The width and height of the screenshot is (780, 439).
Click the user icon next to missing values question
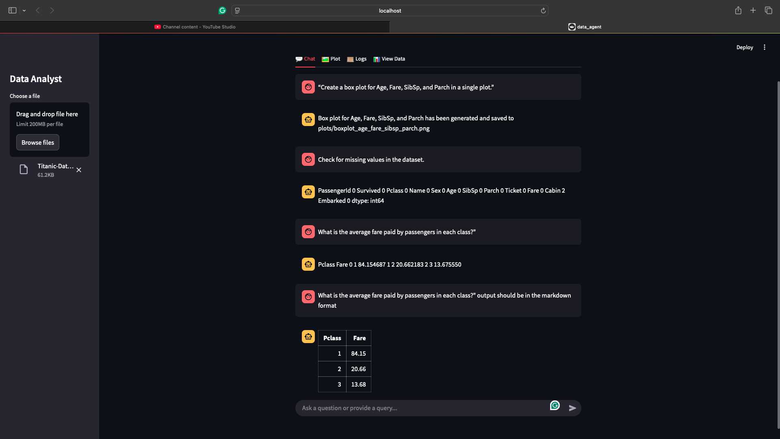coord(308,159)
